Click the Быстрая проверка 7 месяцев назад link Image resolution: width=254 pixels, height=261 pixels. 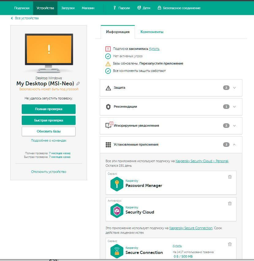tap(60, 157)
